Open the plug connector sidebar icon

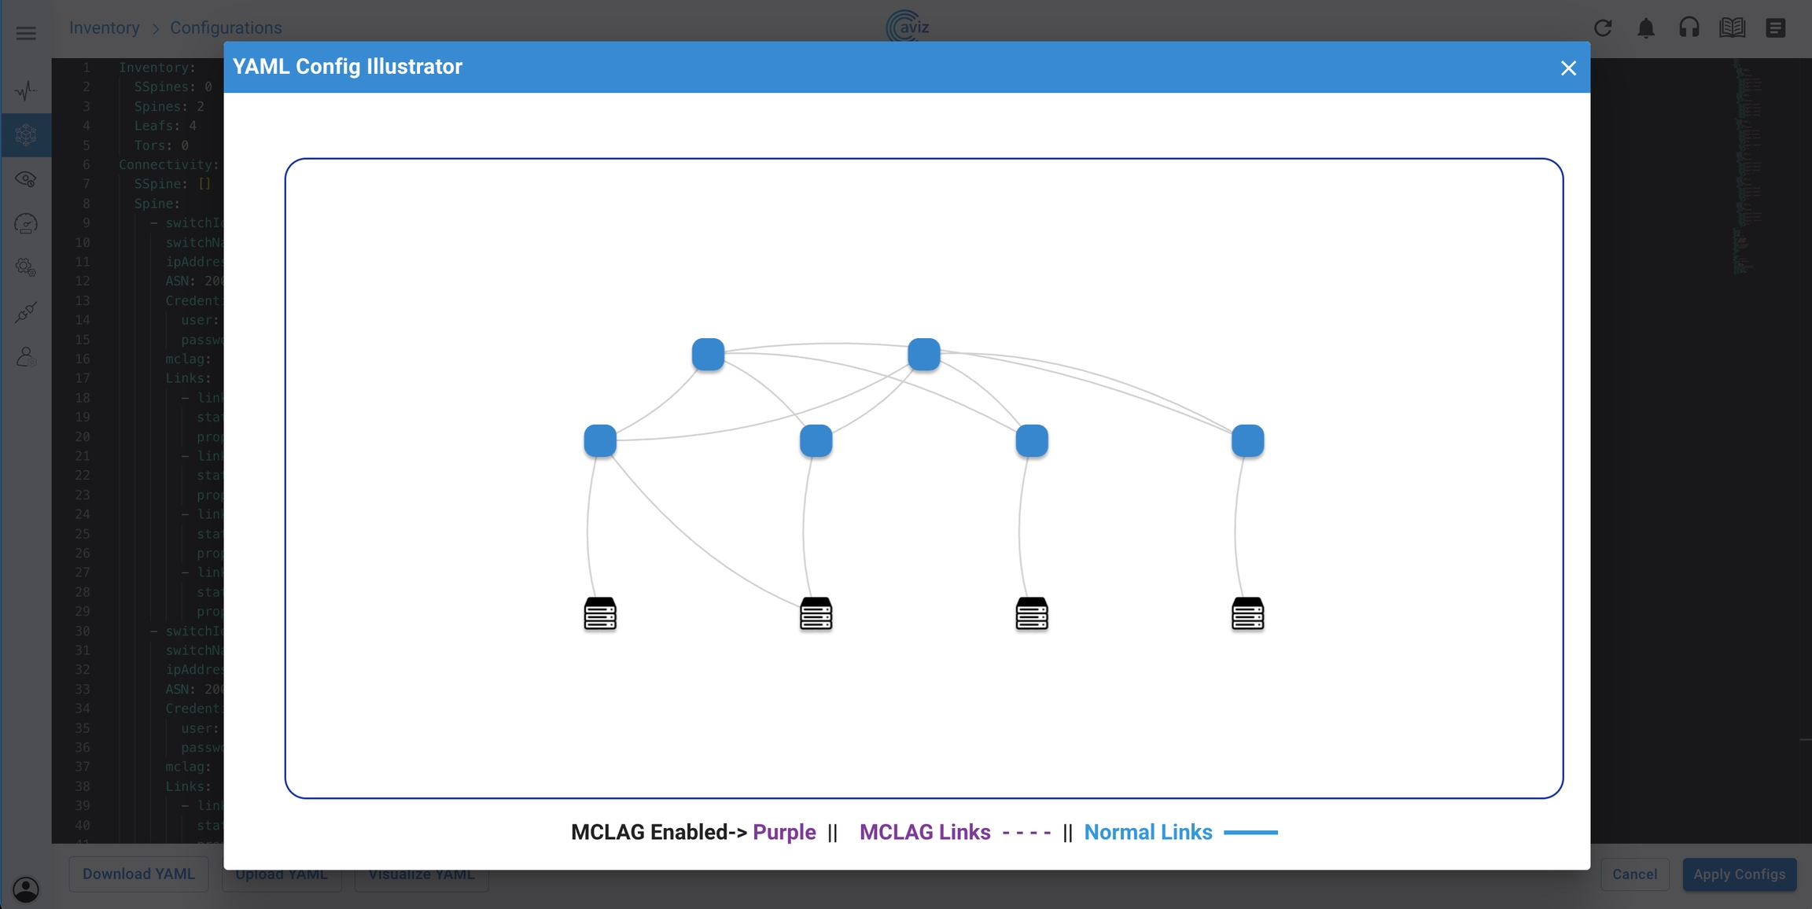click(x=26, y=312)
